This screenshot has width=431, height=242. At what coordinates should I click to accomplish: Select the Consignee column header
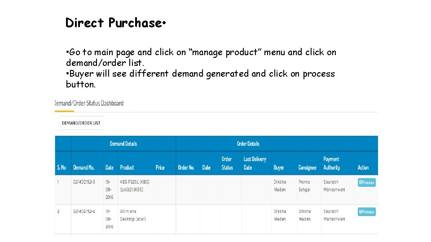click(x=307, y=168)
